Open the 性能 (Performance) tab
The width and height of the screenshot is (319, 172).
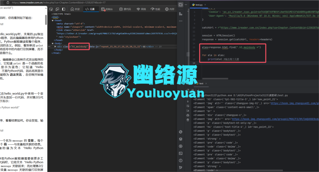pyautogui.click(x=155, y=9)
